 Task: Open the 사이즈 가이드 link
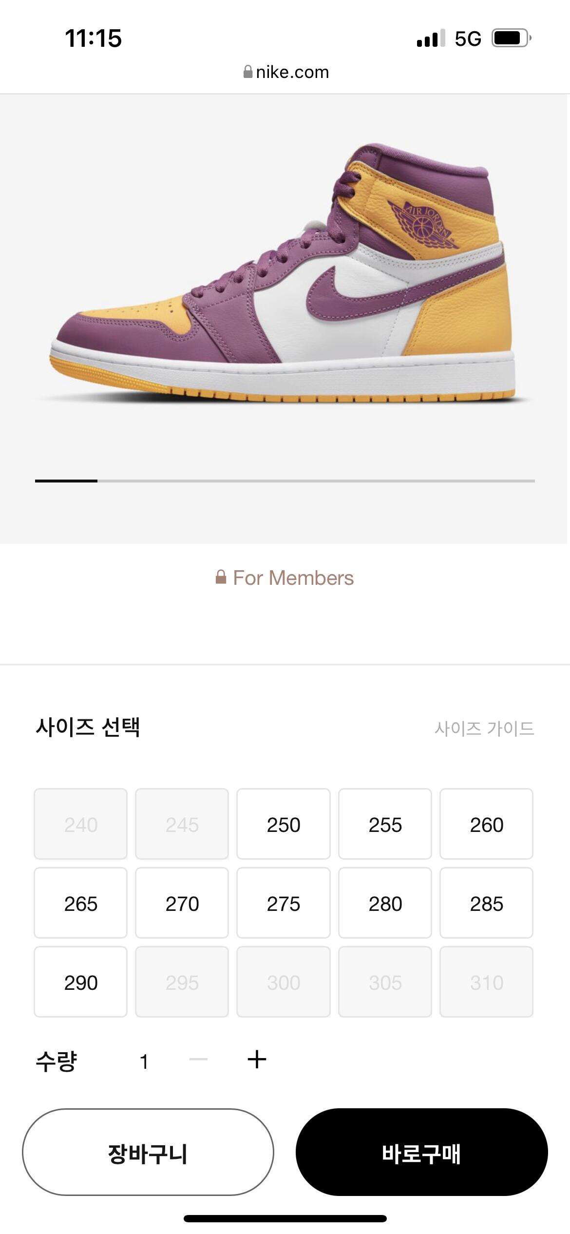[484, 729]
